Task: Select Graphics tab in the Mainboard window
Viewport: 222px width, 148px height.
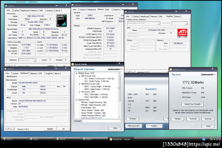Action: tap(49, 74)
